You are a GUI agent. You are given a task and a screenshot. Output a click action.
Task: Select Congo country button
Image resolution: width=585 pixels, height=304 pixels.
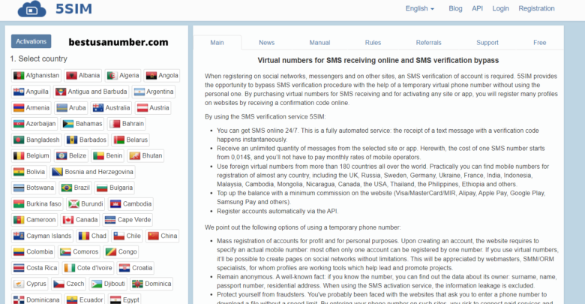[x=121, y=252]
